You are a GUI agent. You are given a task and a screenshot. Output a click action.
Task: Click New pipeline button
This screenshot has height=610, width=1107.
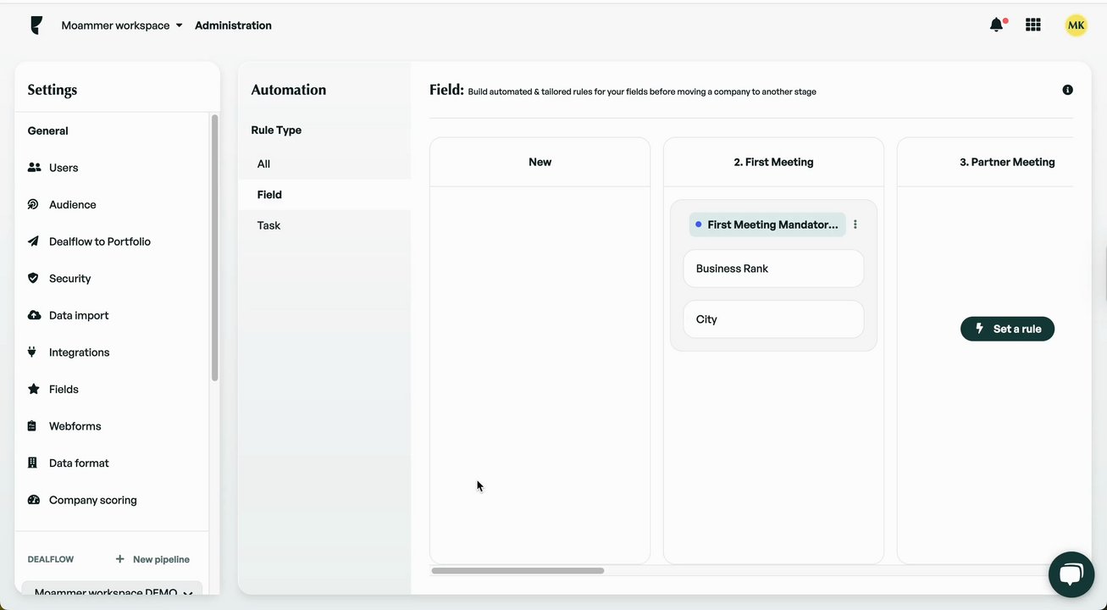pyautogui.click(x=152, y=559)
